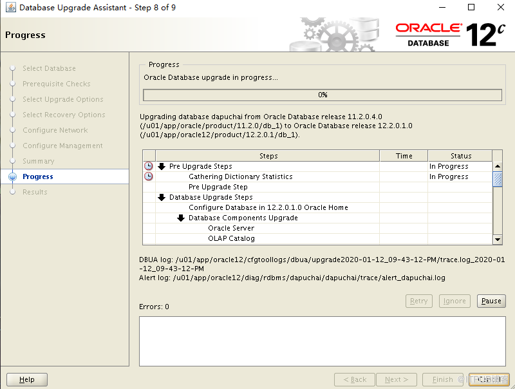The image size is (515, 389).
Task: Click the Oracle Server row
Action: tap(317, 228)
